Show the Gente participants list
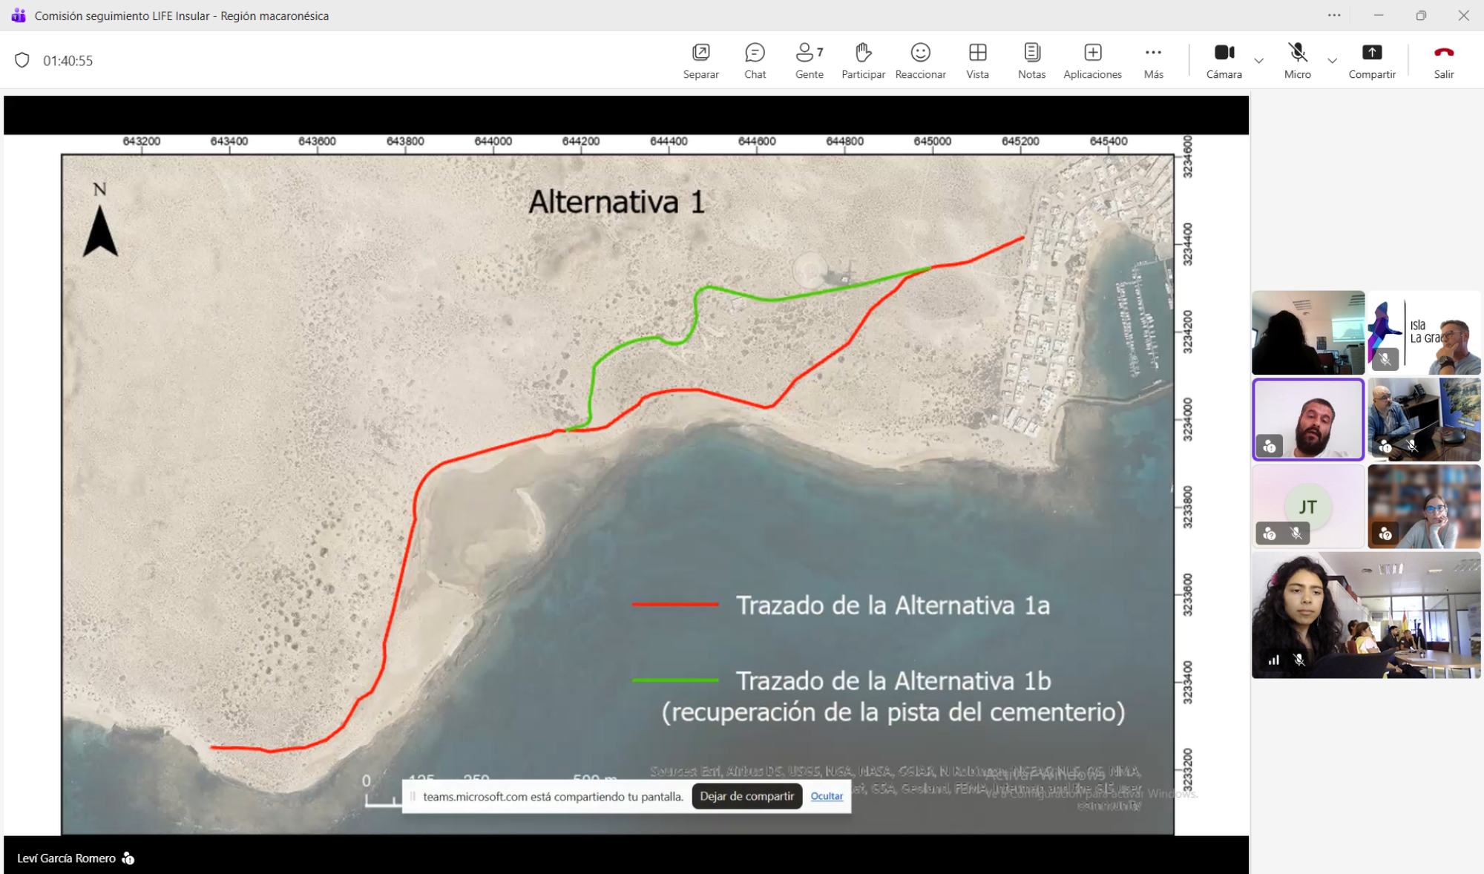Viewport: 1484px width, 874px height. click(x=809, y=60)
